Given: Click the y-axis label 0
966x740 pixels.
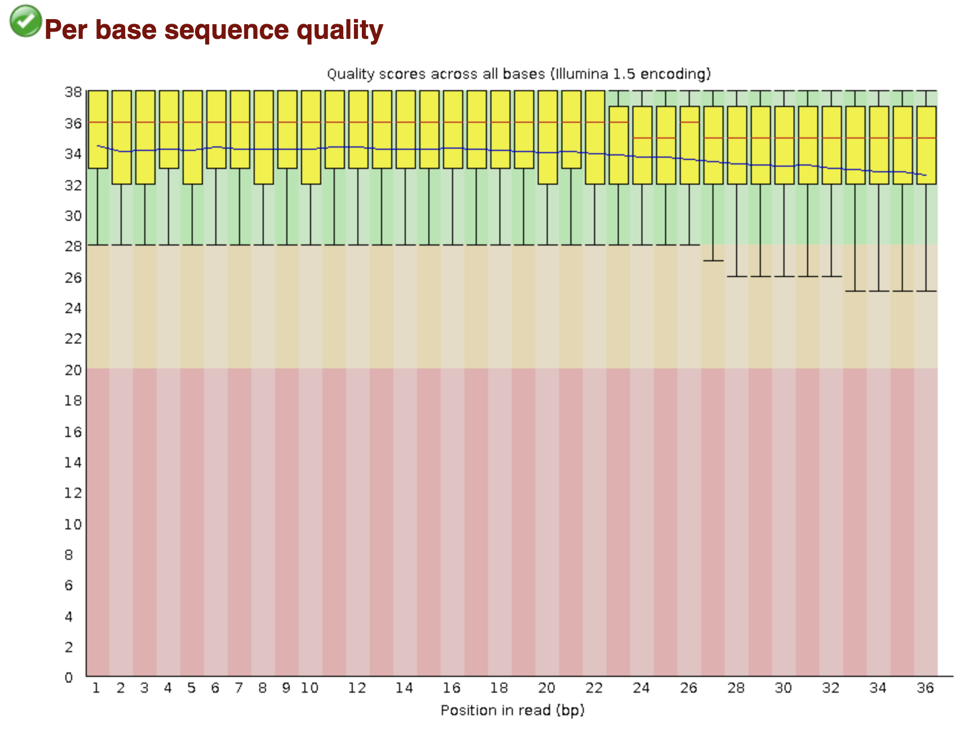Looking at the screenshot, I should coord(69,677).
